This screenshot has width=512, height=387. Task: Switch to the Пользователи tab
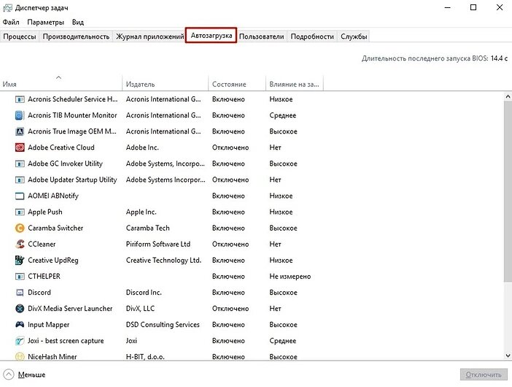point(262,37)
